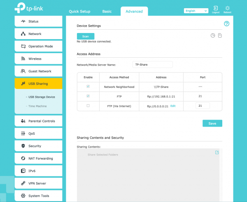Open the help question mark icon
247x202 pixels.
click(x=226, y=24)
